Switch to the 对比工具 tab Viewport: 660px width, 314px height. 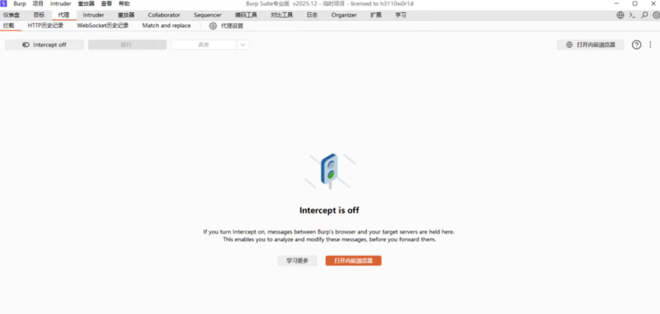click(282, 15)
